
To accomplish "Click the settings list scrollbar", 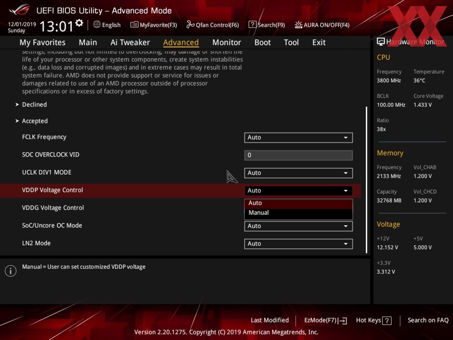I will point(366,180).
